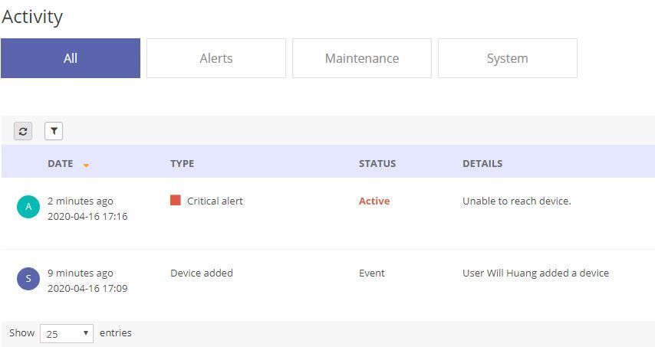Click date '2020-04-16 17:09'
The height and width of the screenshot is (347, 655).
[87, 289]
